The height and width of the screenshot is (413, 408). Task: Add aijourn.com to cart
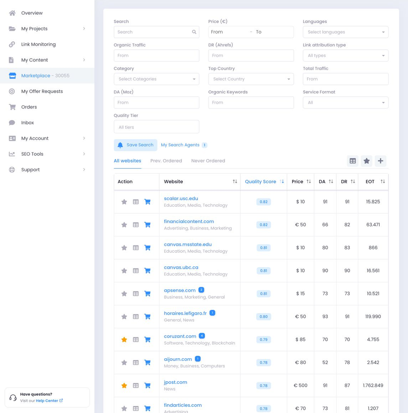[148, 362]
